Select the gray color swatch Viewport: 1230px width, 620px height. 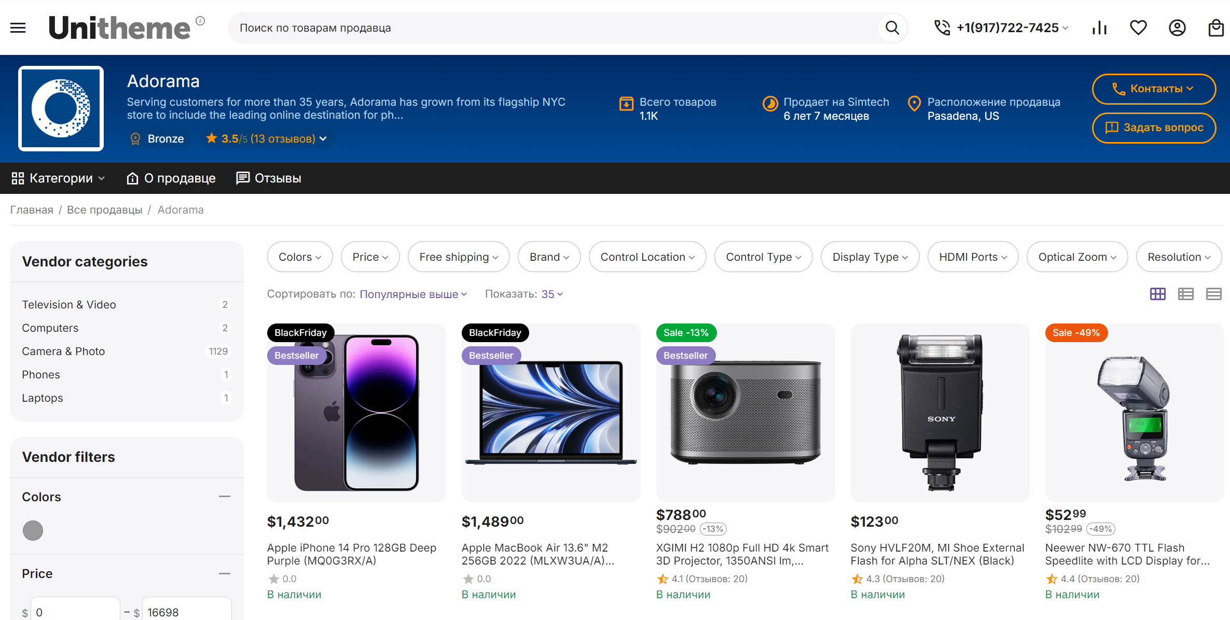33,530
